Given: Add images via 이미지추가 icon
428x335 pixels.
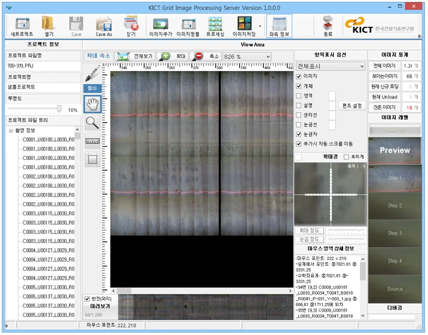Looking at the screenshot, I should click(x=160, y=26).
